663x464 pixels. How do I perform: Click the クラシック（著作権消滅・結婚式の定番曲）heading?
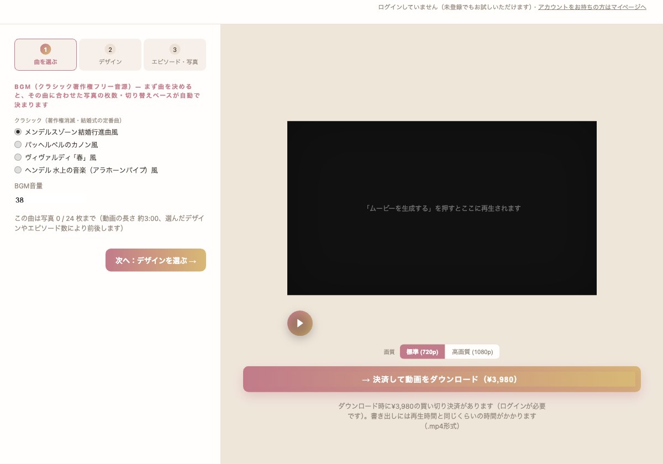tap(68, 120)
